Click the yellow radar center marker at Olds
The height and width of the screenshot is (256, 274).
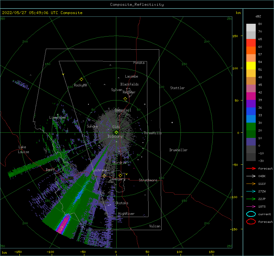[x=116, y=132]
